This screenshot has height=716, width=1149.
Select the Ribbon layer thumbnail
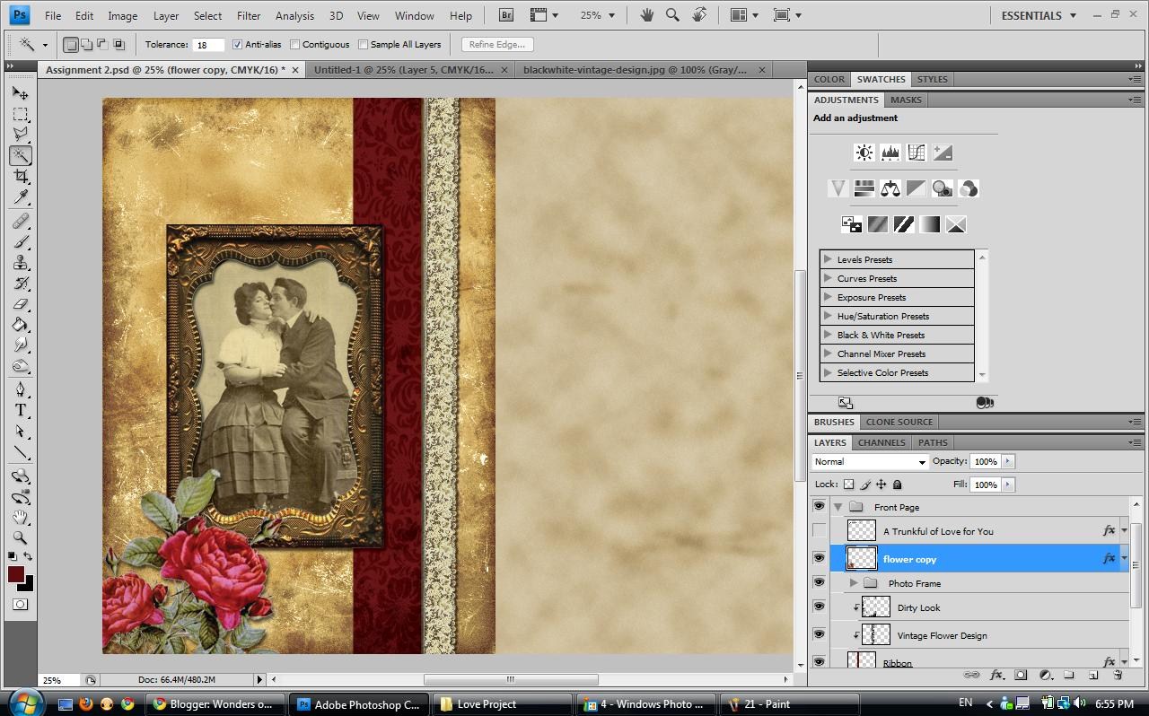pyautogui.click(x=862, y=661)
